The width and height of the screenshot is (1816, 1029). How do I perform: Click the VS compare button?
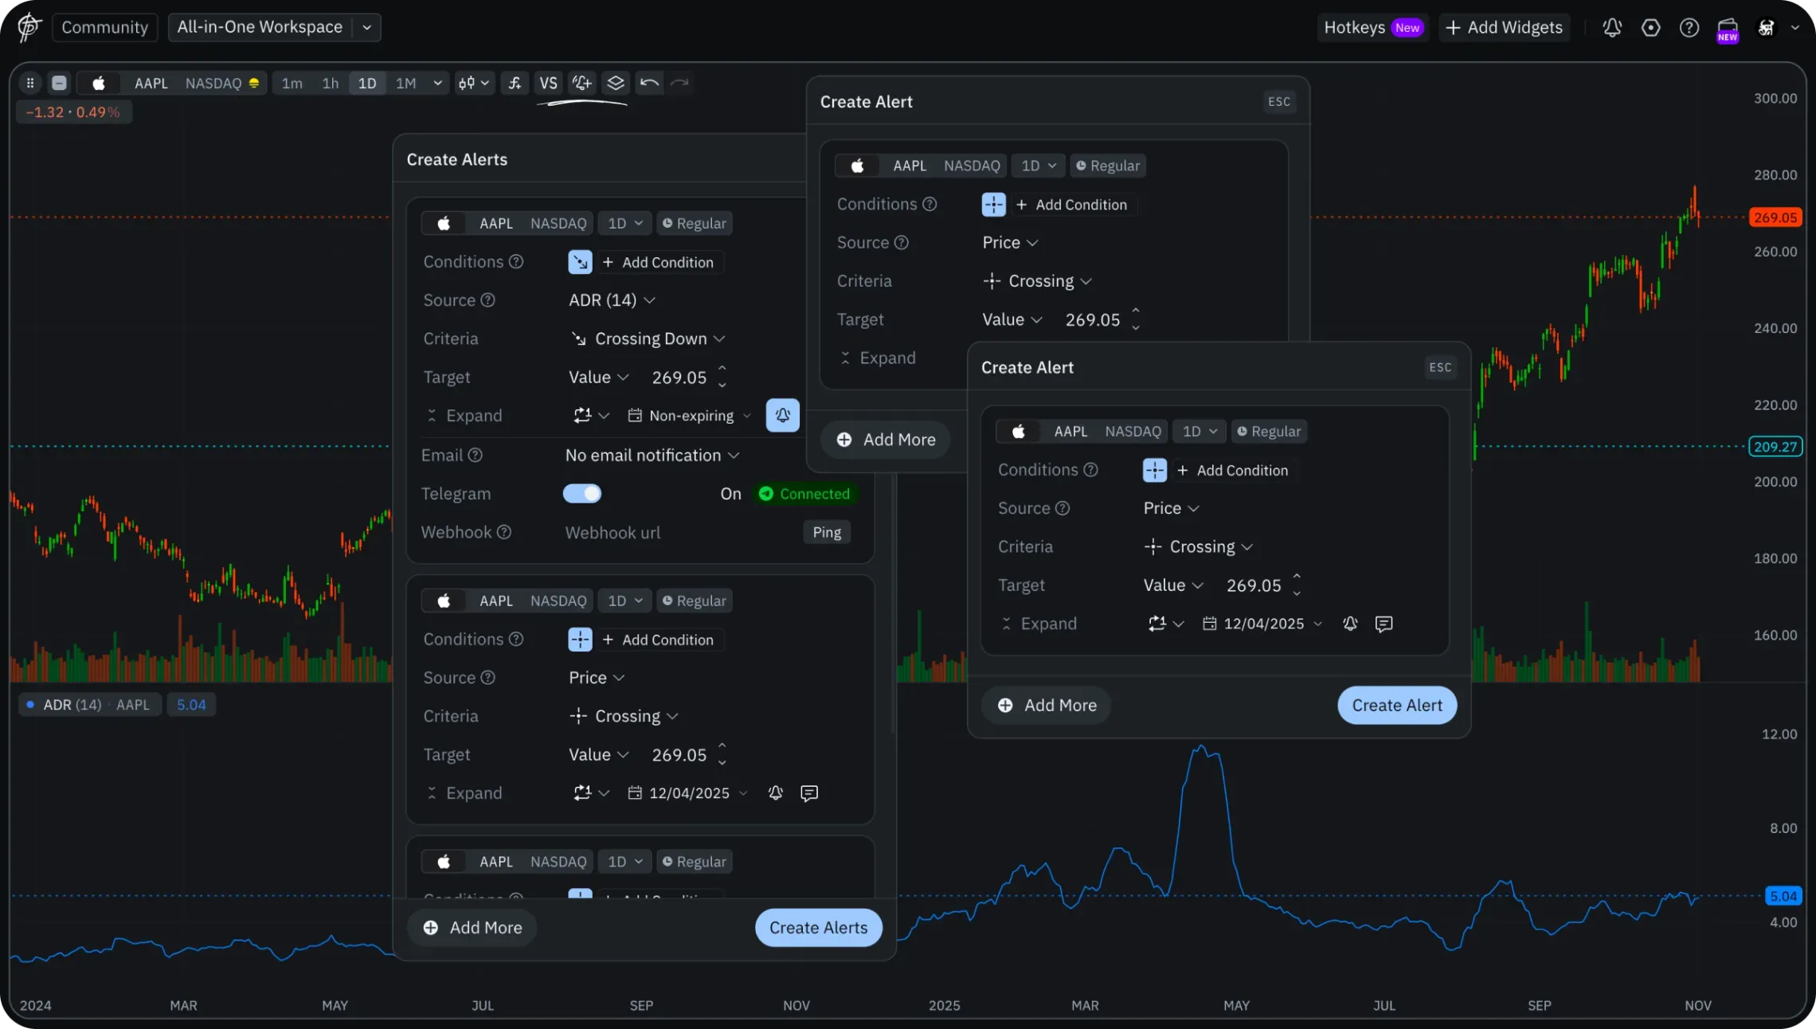click(x=548, y=83)
